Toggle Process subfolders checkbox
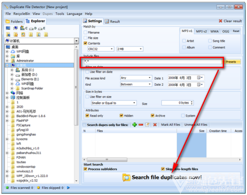This screenshot has width=247, height=195. [85, 169]
